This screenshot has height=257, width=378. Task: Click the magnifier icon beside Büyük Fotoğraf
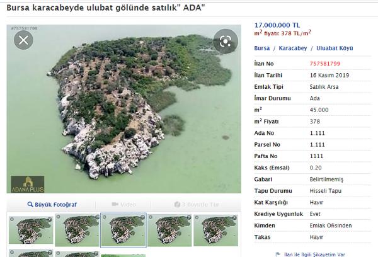[x=31, y=205]
